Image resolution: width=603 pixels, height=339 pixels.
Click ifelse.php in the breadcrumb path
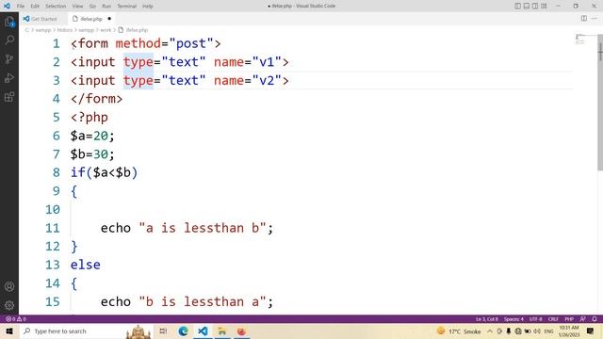pyautogui.click(x=137, y=30)
